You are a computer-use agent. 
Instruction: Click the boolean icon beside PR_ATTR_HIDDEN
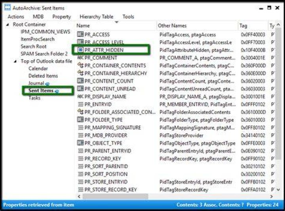pyautogui.click(x=80, y=50)
